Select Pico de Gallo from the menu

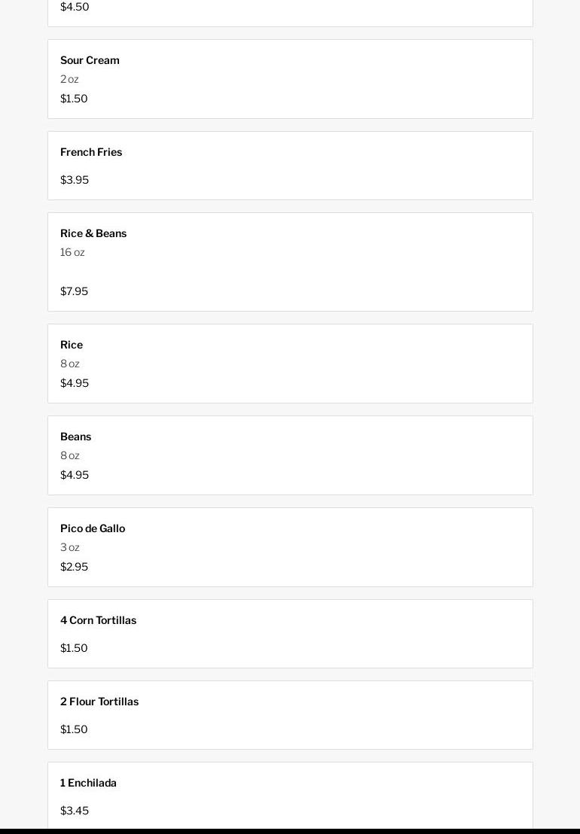pyautogui.click(x=93, y=528)
